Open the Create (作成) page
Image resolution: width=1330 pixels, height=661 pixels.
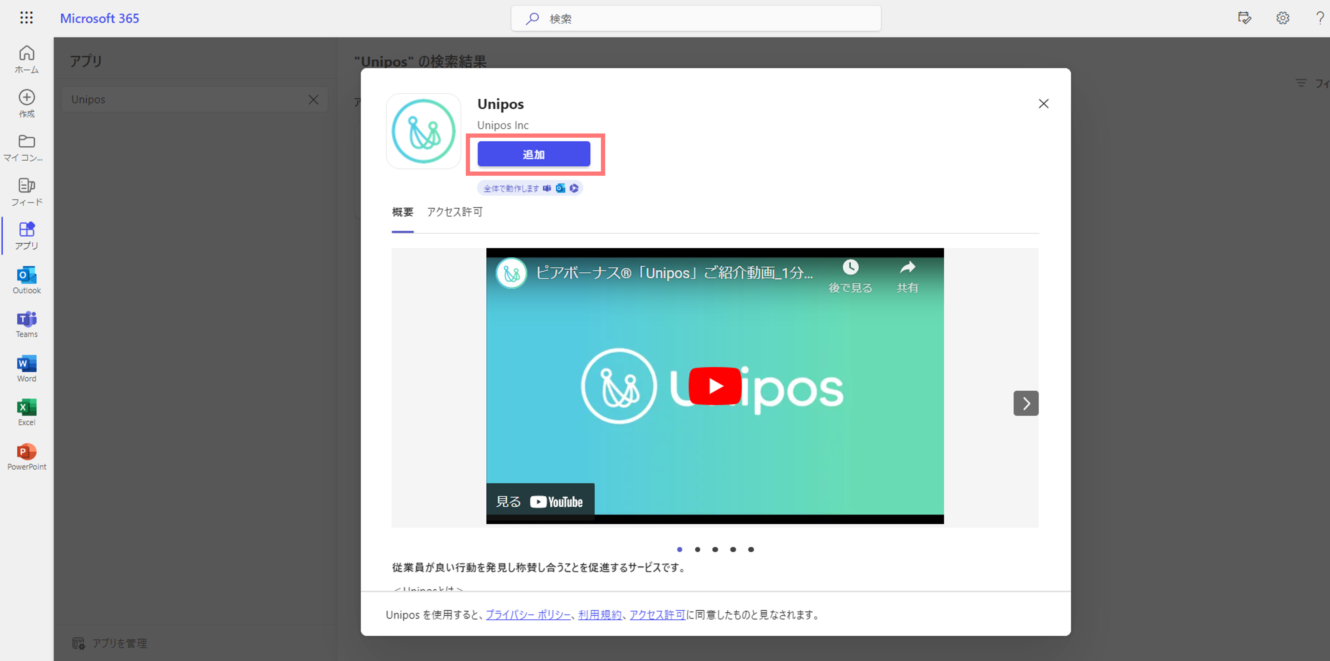pyautogui.click(x=26, y=104)
